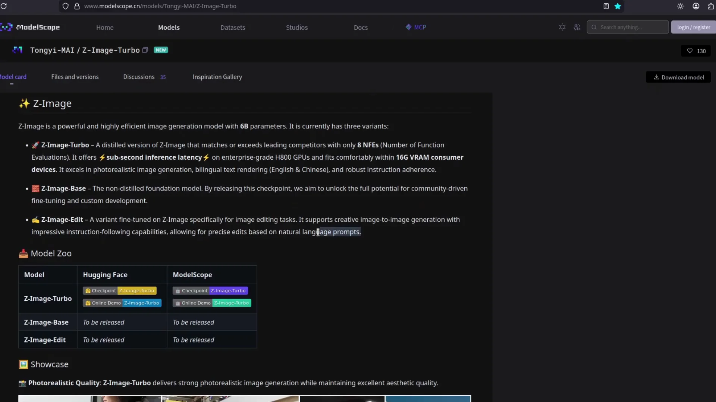Open Files and versions tab
The width and height of the screenshot is (716, 402).
click(75, 77)
